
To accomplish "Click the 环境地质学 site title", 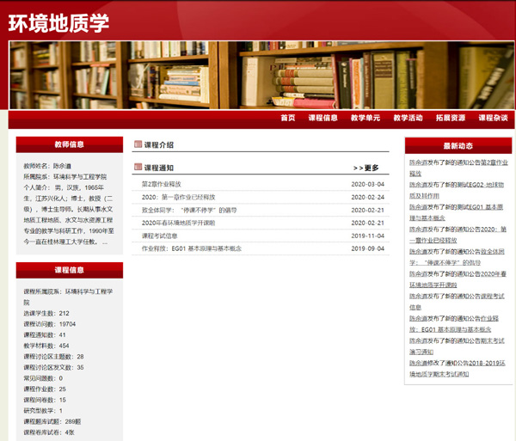I will click(x=58, y=23).
